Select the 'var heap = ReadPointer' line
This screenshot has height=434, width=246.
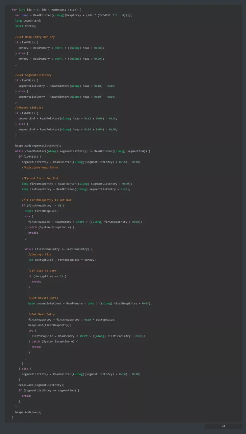click(74, 15)
